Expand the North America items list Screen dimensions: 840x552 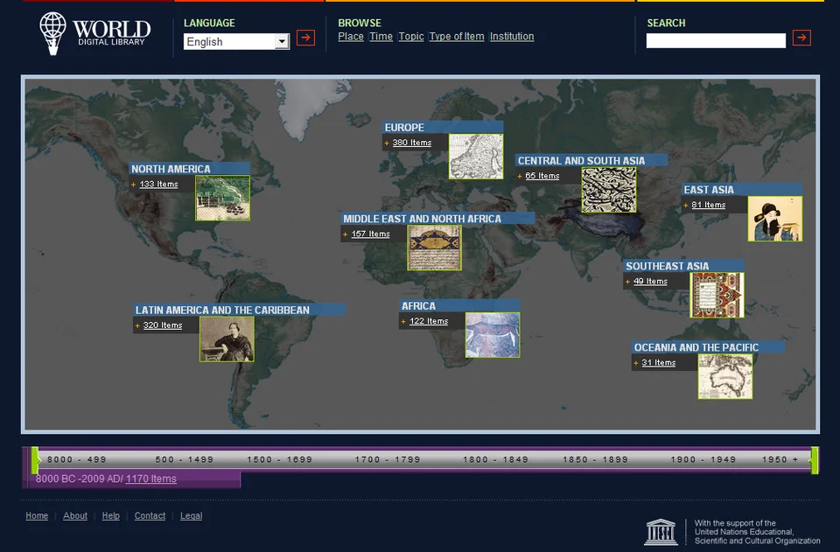157,184
